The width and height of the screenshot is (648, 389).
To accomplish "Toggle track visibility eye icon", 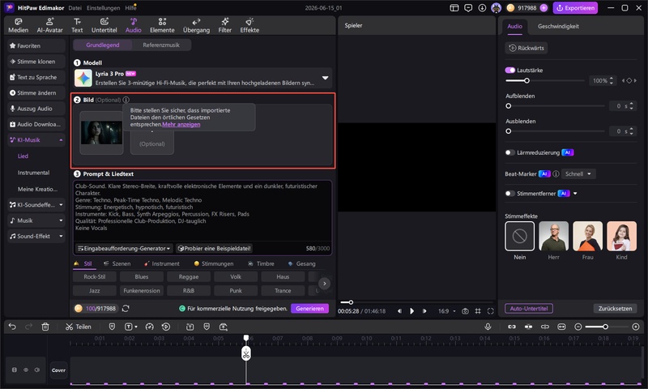I will click(26, 370).
